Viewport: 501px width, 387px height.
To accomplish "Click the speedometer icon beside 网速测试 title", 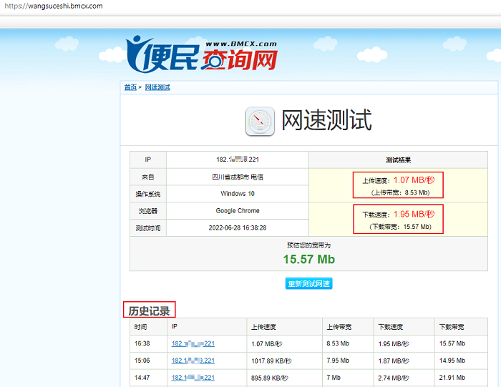I will 260,121.
